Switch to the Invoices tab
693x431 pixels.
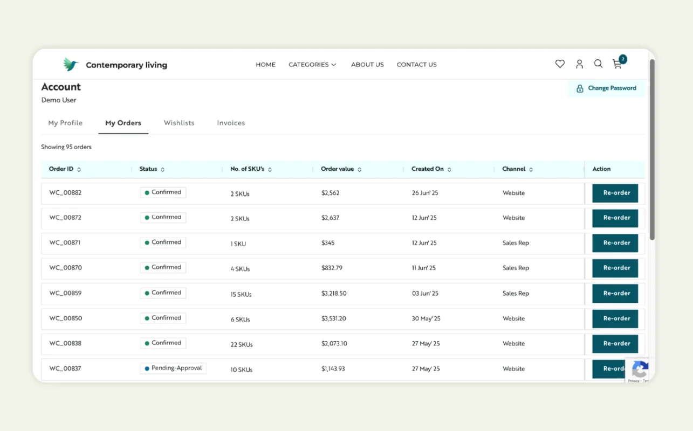[x=231, y=123]
